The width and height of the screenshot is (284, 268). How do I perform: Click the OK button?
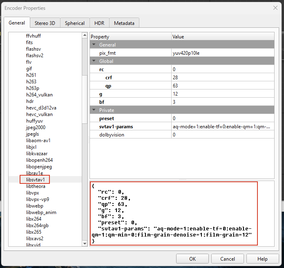(192, 259)
